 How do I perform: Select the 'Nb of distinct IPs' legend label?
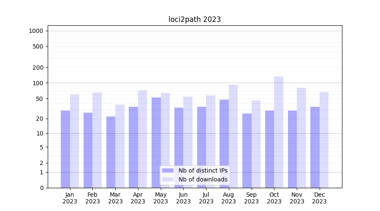[203, 170]
